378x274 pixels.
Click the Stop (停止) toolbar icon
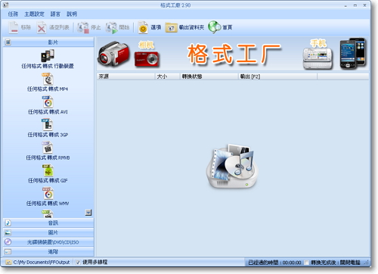coord(83,27)
